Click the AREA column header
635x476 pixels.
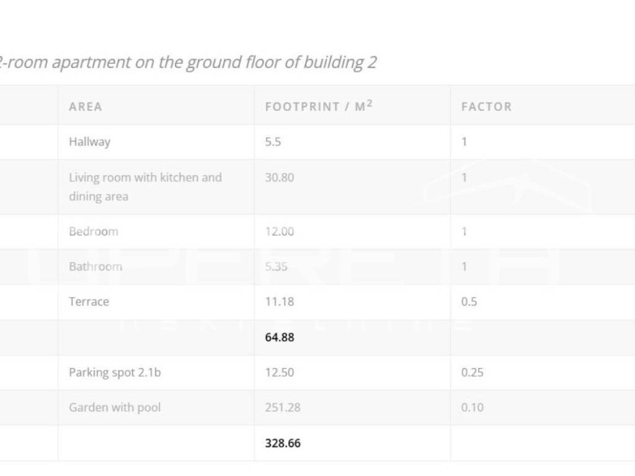86,107
